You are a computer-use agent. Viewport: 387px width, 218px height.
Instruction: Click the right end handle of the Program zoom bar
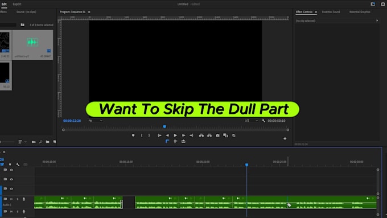288,130
